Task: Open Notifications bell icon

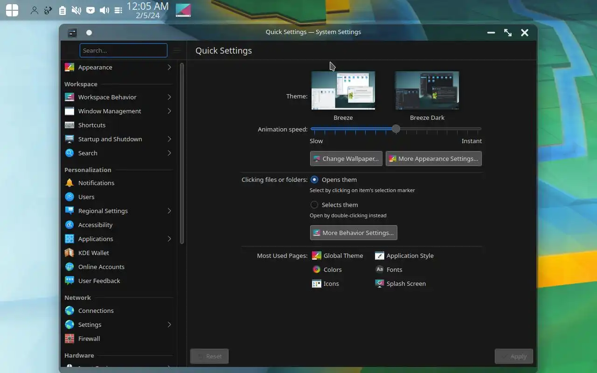Action: pos(69,183)
